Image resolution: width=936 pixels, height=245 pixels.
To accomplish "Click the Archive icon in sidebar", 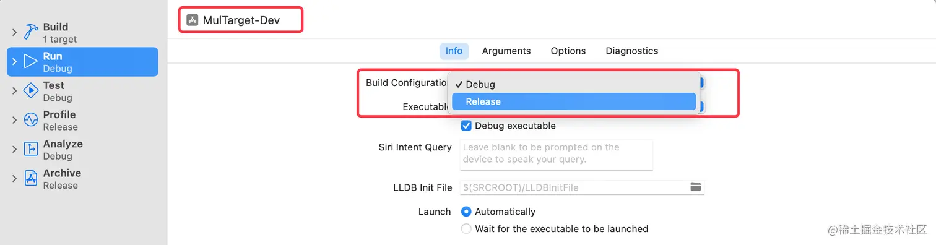I will (31, 178).
